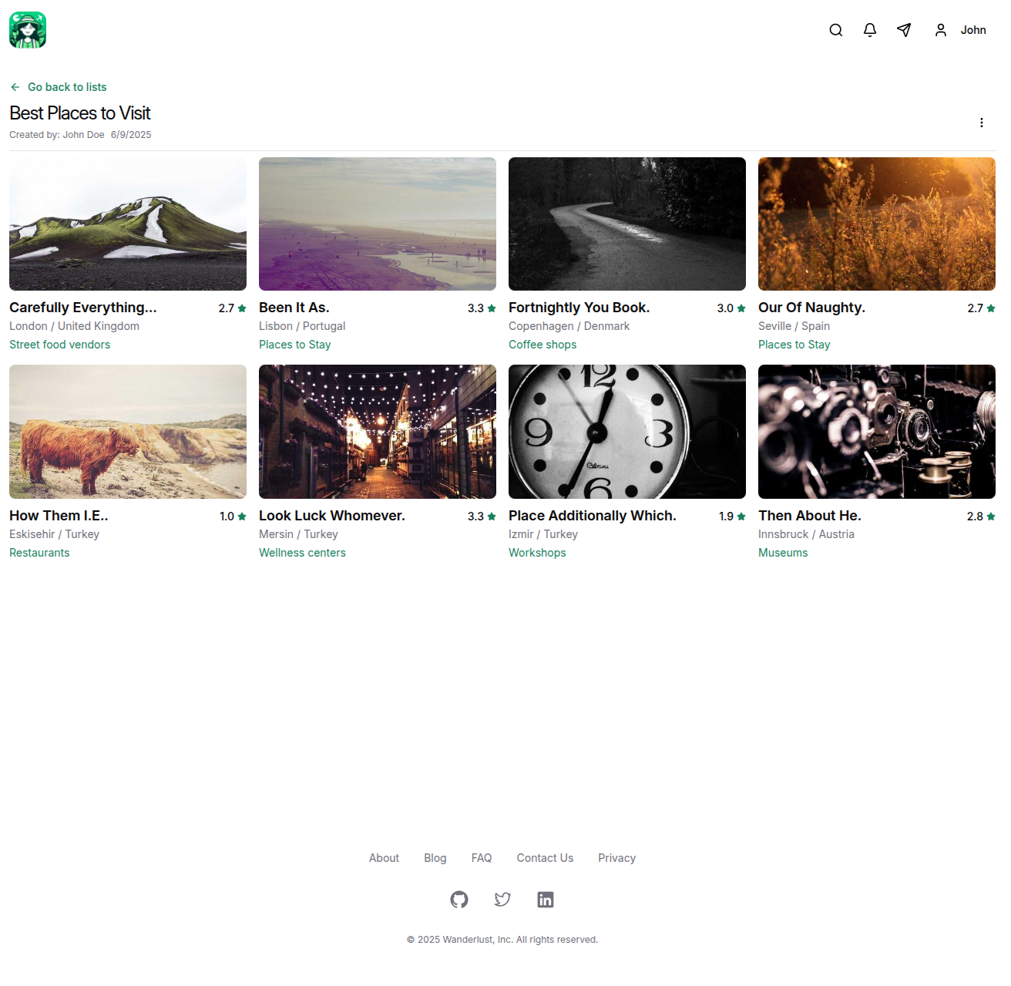Click Street food vendors category
The image size is (1011, 986).
click(x=60, y=345)
